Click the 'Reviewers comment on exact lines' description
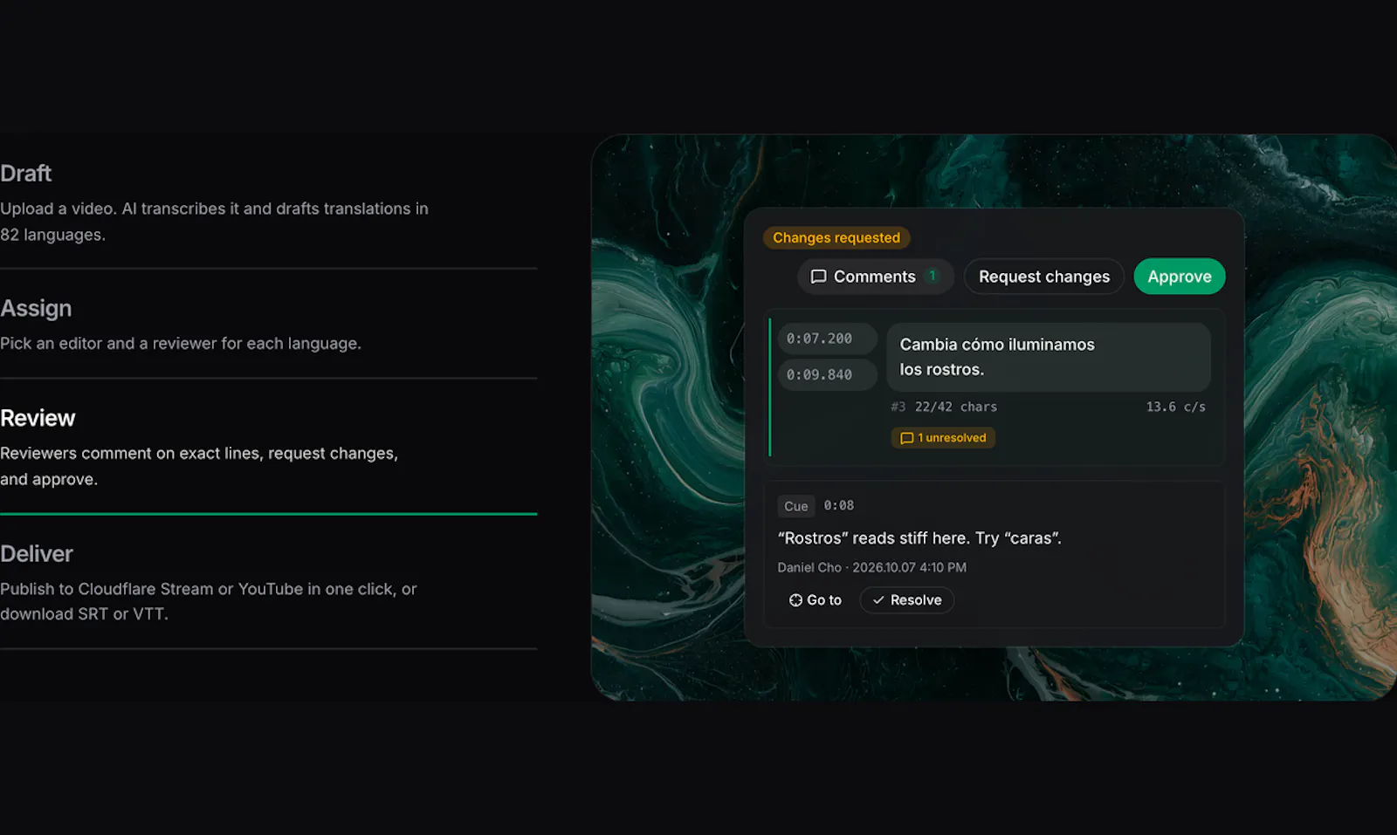The height and width of the screenshot is (835, 1397). click(199, 466)
